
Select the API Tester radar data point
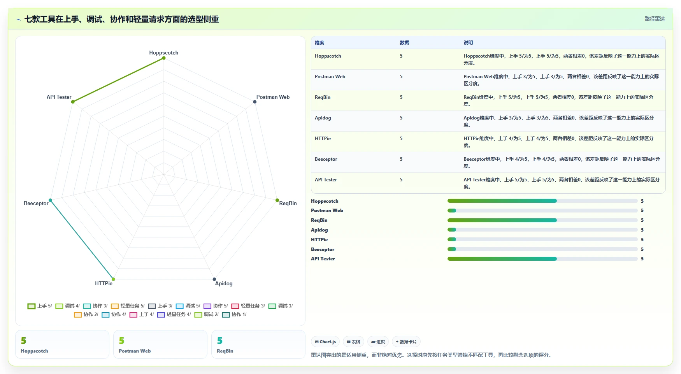point(73,102)
